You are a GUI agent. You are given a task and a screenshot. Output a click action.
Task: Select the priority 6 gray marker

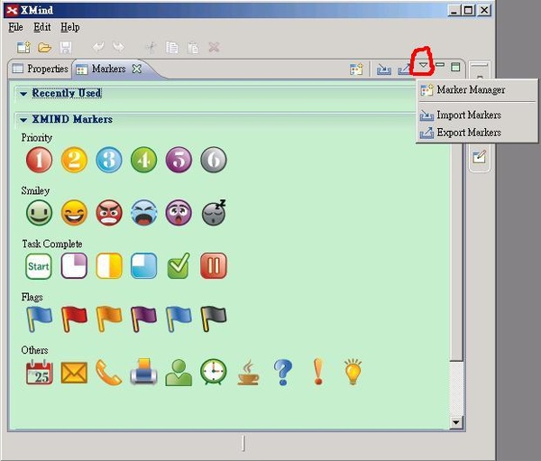point(214,160)
